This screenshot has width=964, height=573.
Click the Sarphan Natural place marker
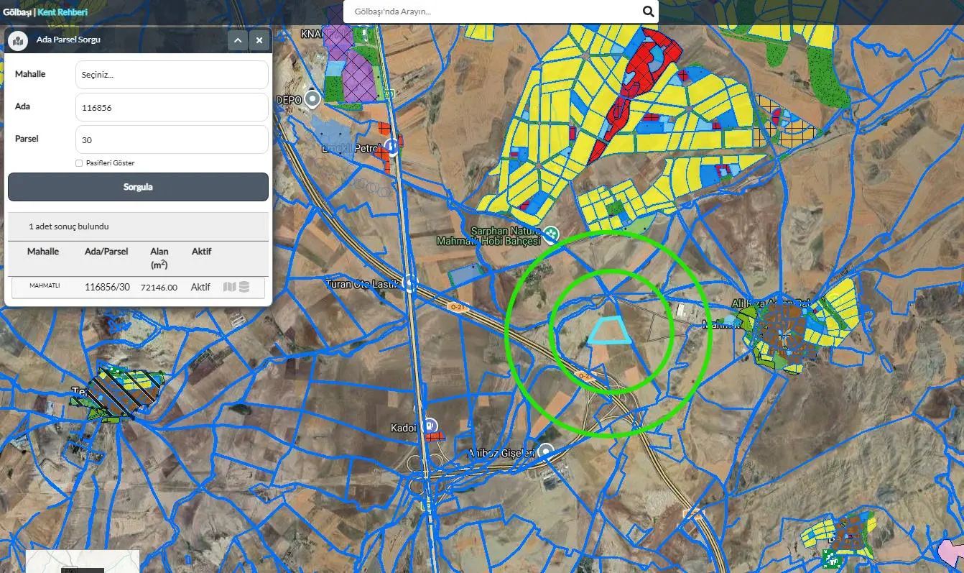coord(551,233)
